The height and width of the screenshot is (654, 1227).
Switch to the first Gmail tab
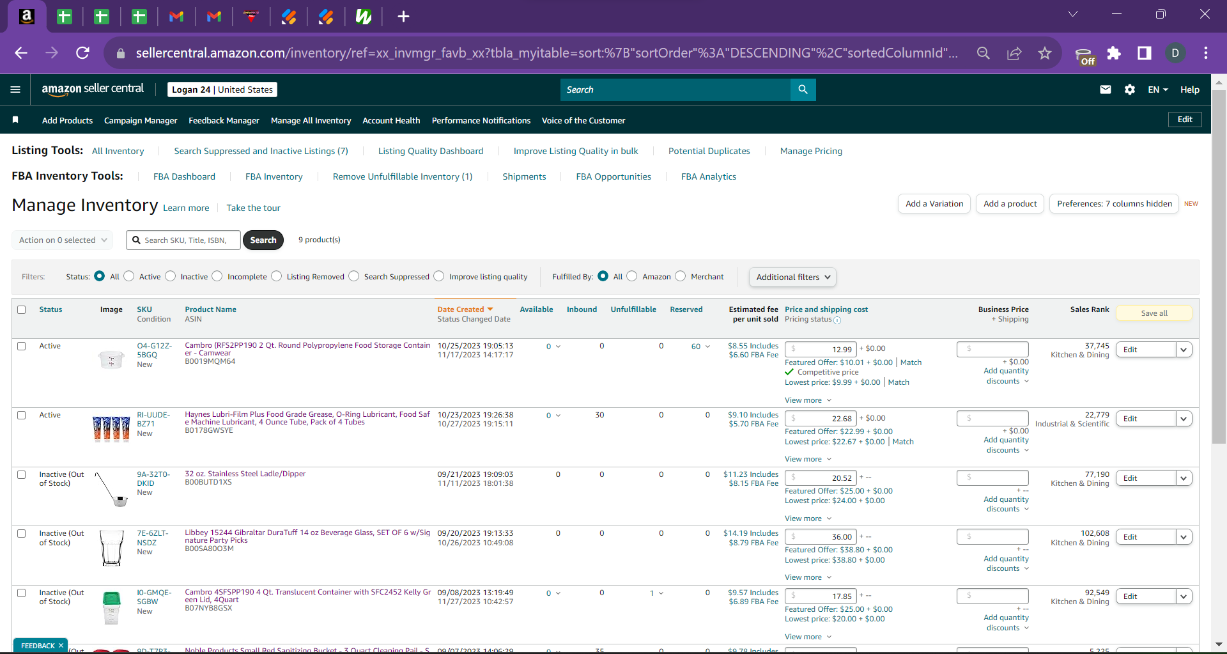pos(176,17)
